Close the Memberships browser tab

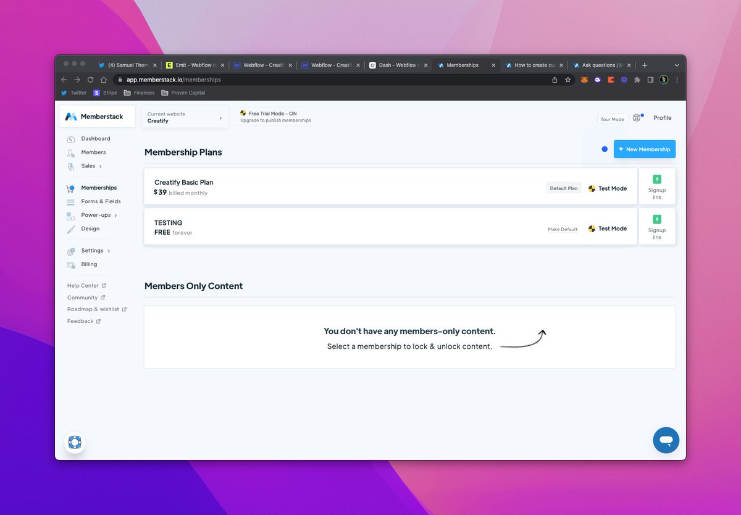pos(493,65)
